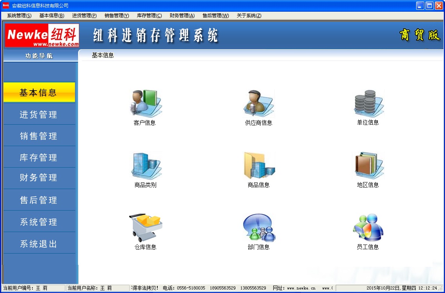The width and height of the screenshot is (445, 293).
Task: Open the 客户信息 customer icon
Action: 145,103
